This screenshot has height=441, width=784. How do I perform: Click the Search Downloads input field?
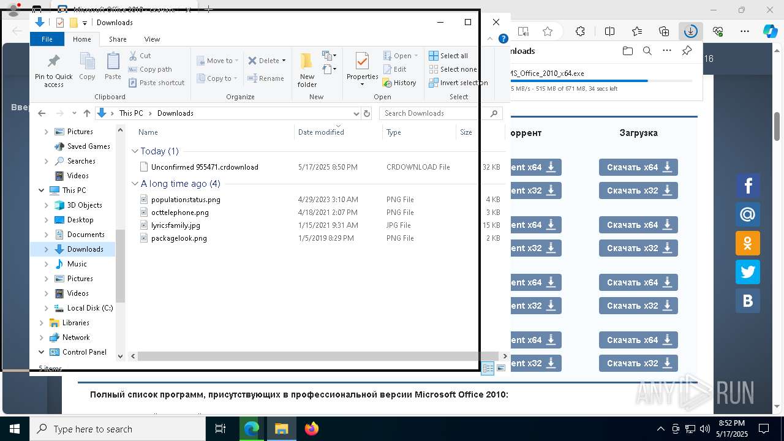(x=434, y=113)
